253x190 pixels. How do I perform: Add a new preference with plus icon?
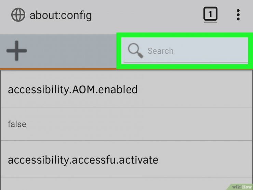pos(16,51)
